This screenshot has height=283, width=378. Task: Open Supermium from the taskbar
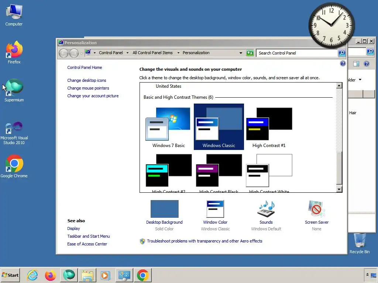pos(69,275)
